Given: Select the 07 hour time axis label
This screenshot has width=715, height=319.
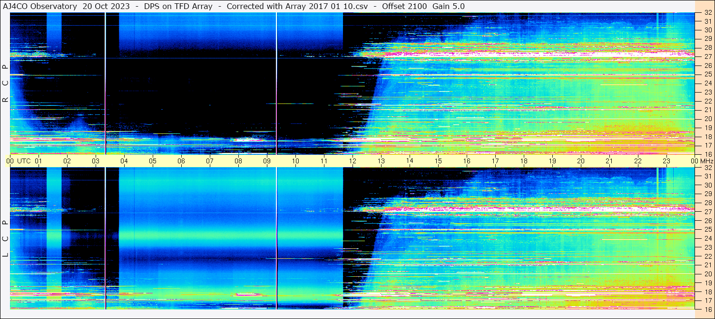Looking at the screenshot, I should [x=210, y=161].
